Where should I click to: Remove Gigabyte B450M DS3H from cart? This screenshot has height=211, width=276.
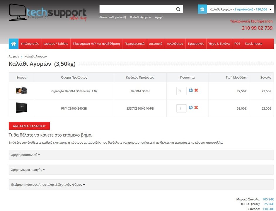coord(196,90)
